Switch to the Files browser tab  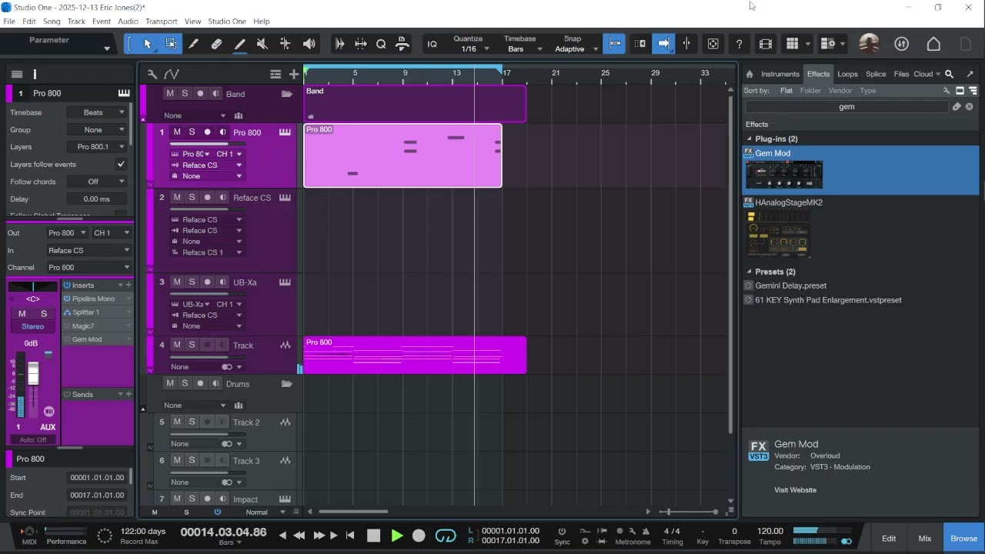coord(901,74)
